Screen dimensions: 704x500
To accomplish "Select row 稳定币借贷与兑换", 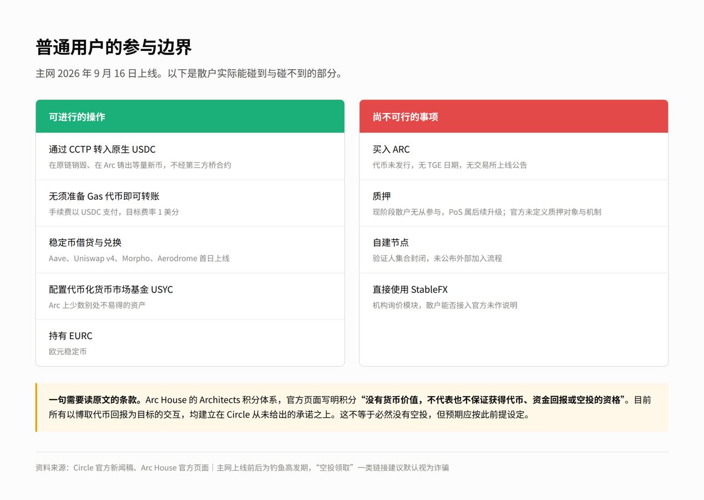I will point(190,250).
